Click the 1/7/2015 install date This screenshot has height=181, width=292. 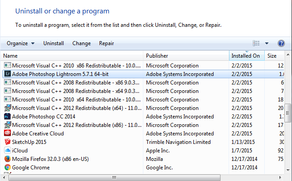pyautogui.click(x=242, y=151)
